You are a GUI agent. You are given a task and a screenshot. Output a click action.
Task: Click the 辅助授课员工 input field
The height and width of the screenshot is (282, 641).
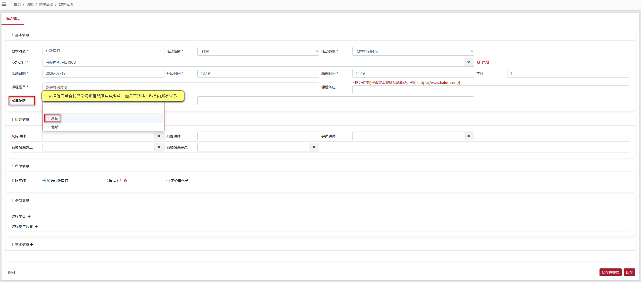98,147
